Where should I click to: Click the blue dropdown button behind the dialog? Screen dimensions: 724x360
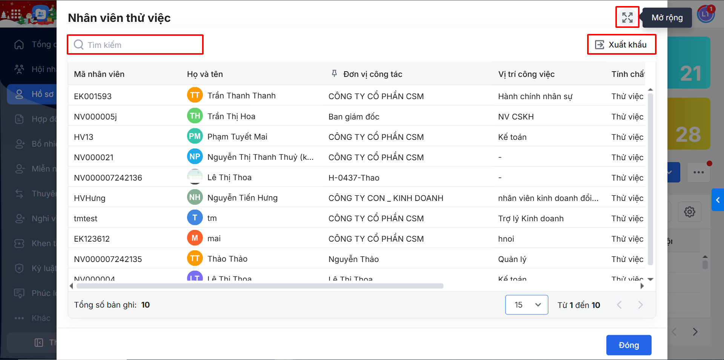[x=674, y=172]
